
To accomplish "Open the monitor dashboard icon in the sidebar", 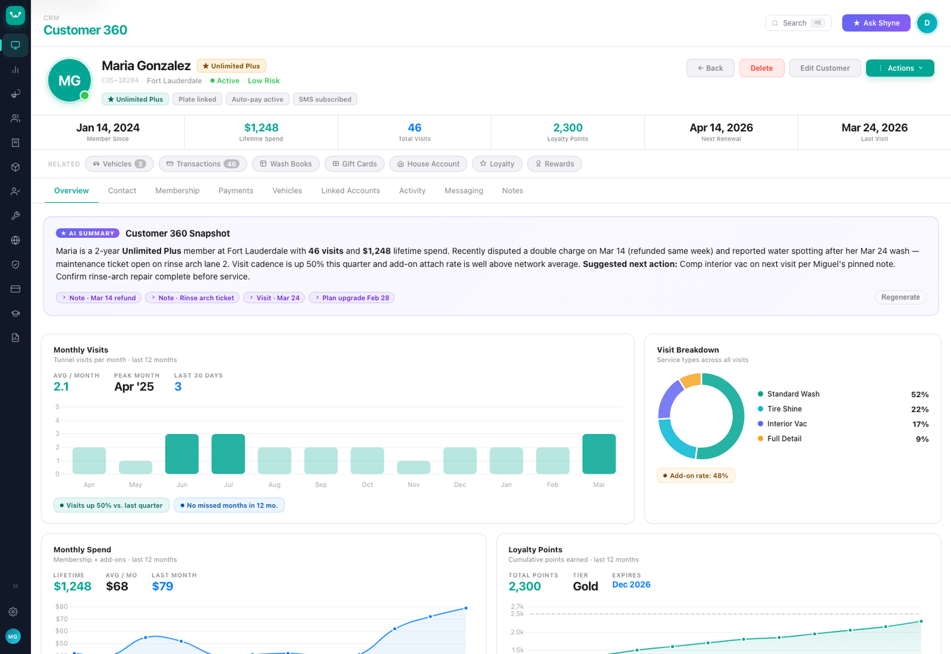I will [15, 45].
